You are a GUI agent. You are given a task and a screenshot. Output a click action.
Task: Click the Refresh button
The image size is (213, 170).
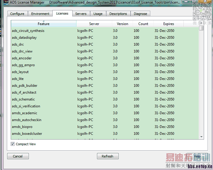tap(108, 156)
